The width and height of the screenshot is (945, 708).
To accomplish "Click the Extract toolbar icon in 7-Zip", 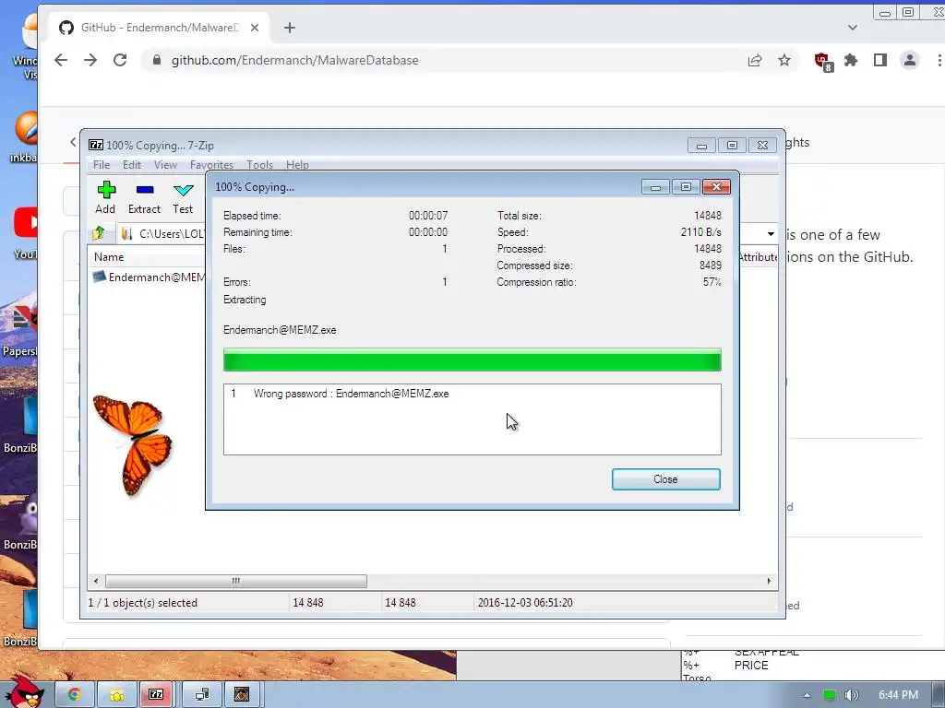I will point(144,197).
